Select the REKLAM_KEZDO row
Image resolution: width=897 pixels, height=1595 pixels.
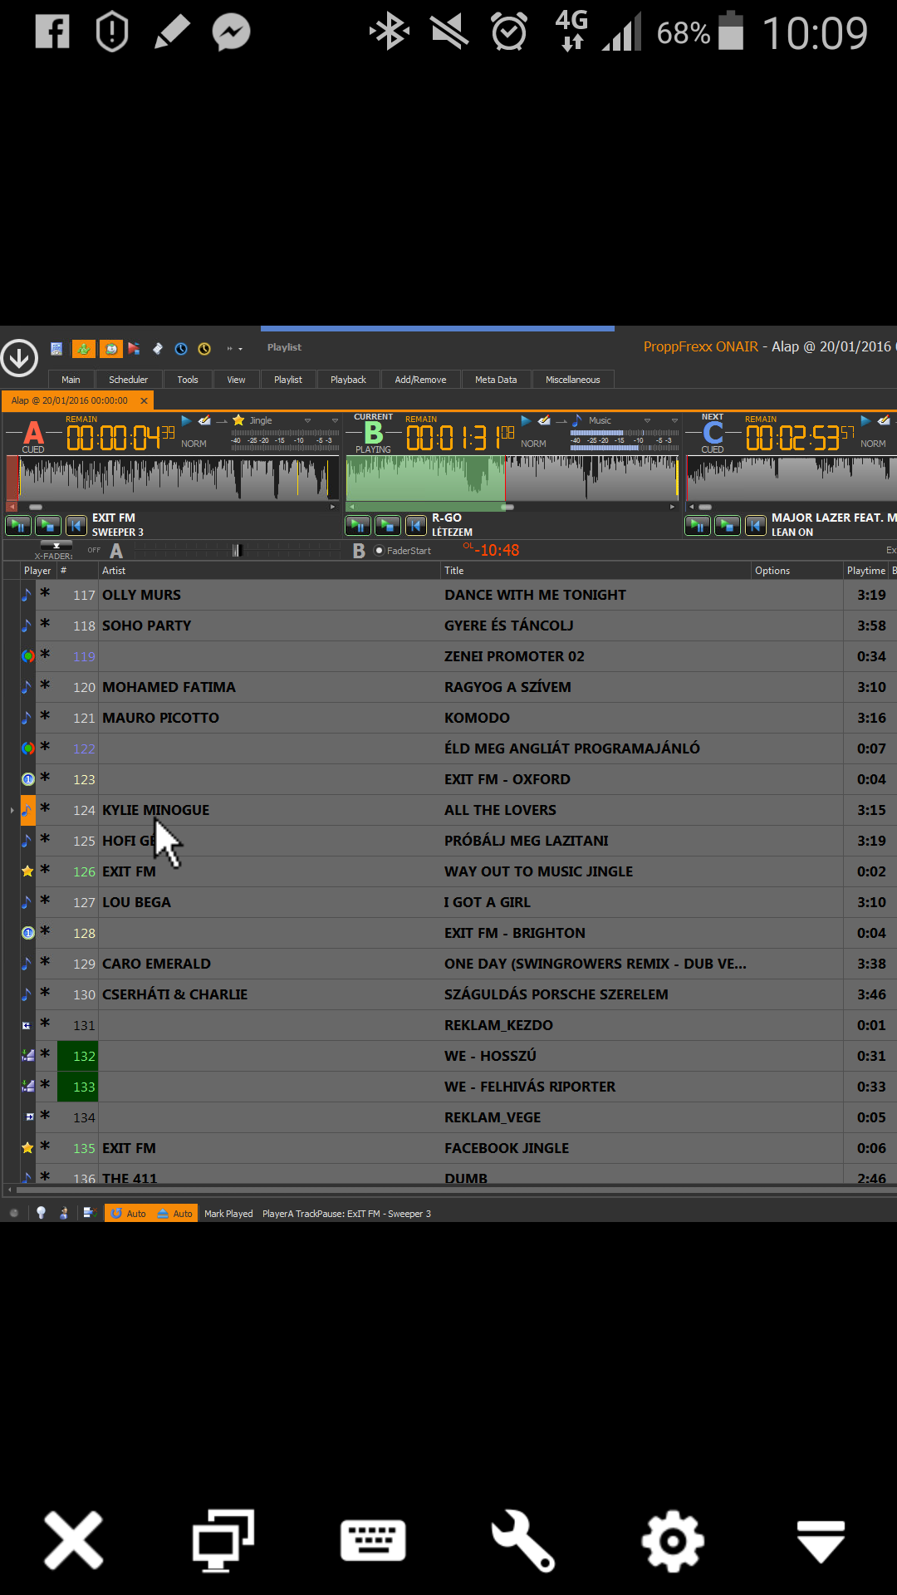(448, 1025)
